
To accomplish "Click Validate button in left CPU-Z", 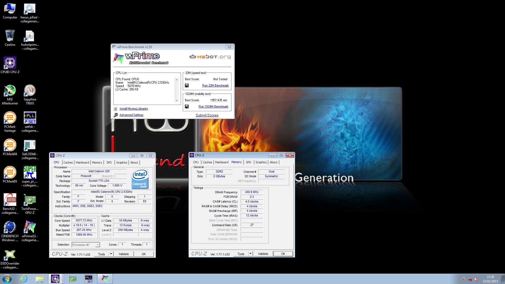I will (124, 254).
